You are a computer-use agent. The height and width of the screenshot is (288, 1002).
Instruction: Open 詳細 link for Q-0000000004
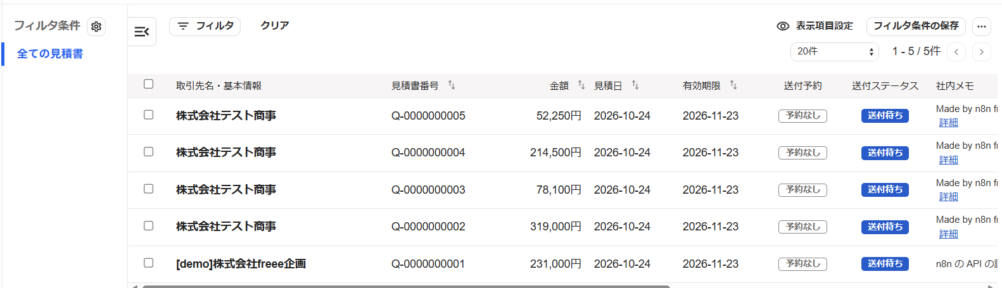pyautogui.click(x=948, y=160)
